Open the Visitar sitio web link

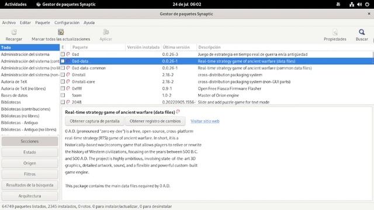pyautogui.click(x=205, y=121)
